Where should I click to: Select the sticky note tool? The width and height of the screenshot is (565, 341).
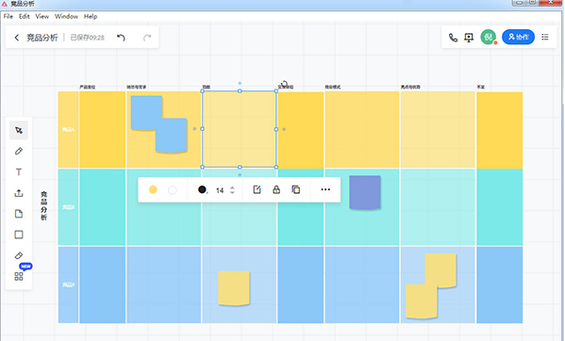tap(19, 214)
